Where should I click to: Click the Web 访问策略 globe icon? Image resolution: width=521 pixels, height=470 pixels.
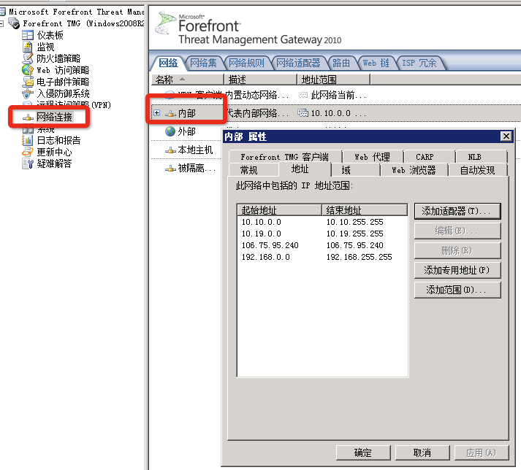pyautogui.click(x=28, y=70)
